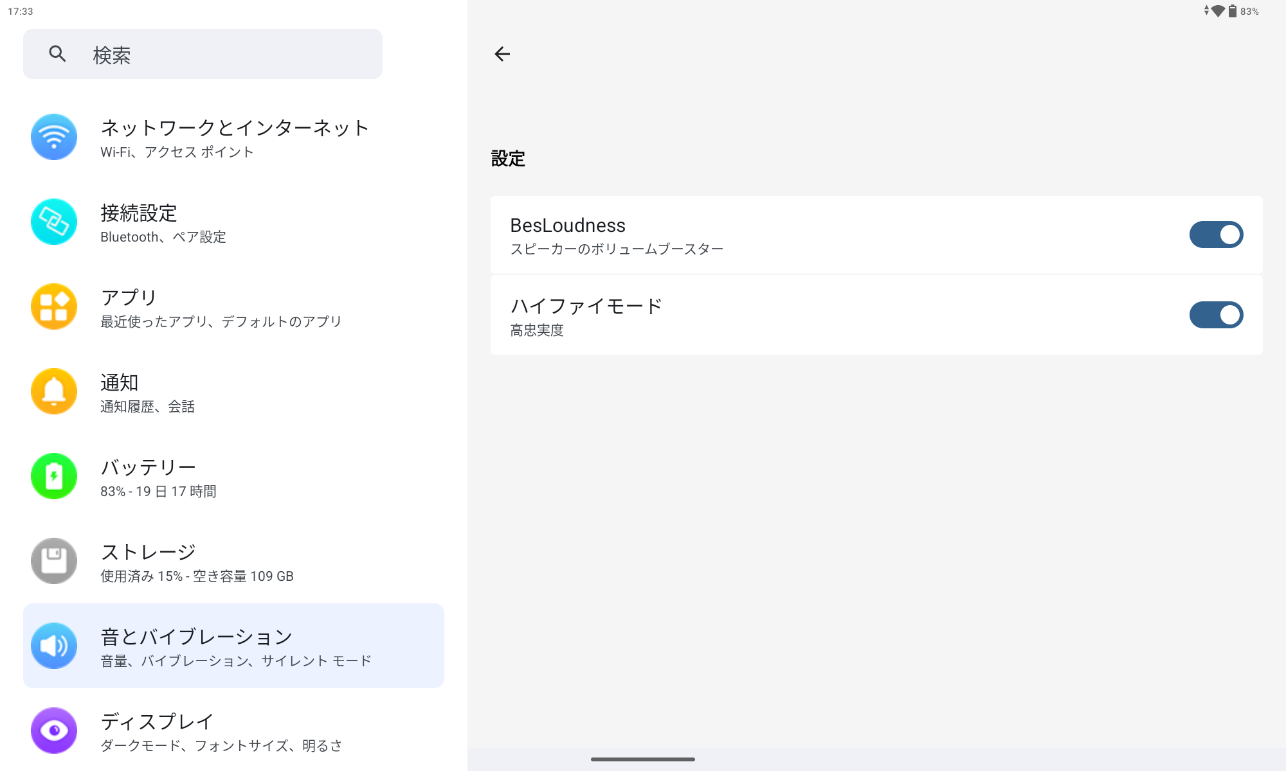Click the connection settings Bluetooth icon
The image size is (1286, 771).
pos(54,222)
